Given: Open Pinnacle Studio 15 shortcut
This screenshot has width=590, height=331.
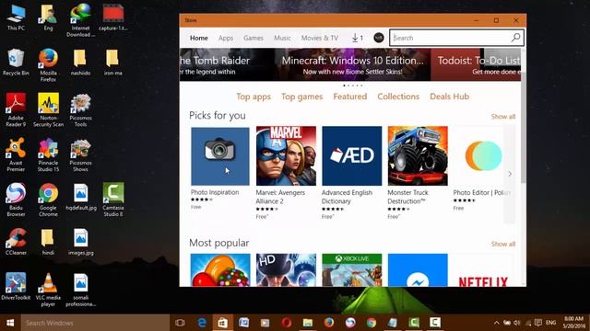Looking at the screenshot, I should pyautogui.click(x=48, y=154).
